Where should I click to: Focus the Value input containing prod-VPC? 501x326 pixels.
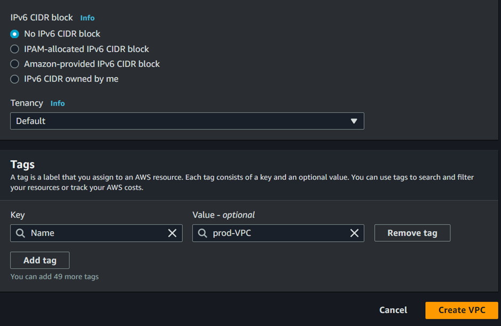278,233
